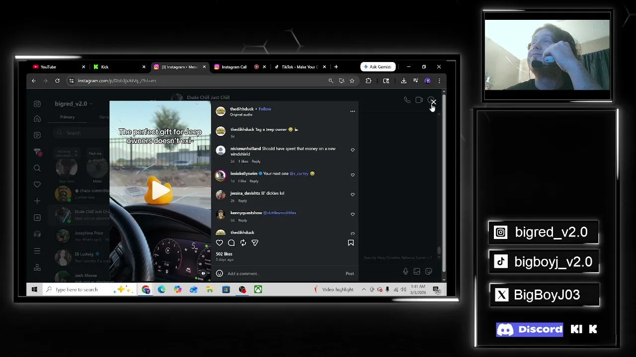Open Notifications heart in Instagram sidebar
Screen dimensions: 636x357
[37, 184]
